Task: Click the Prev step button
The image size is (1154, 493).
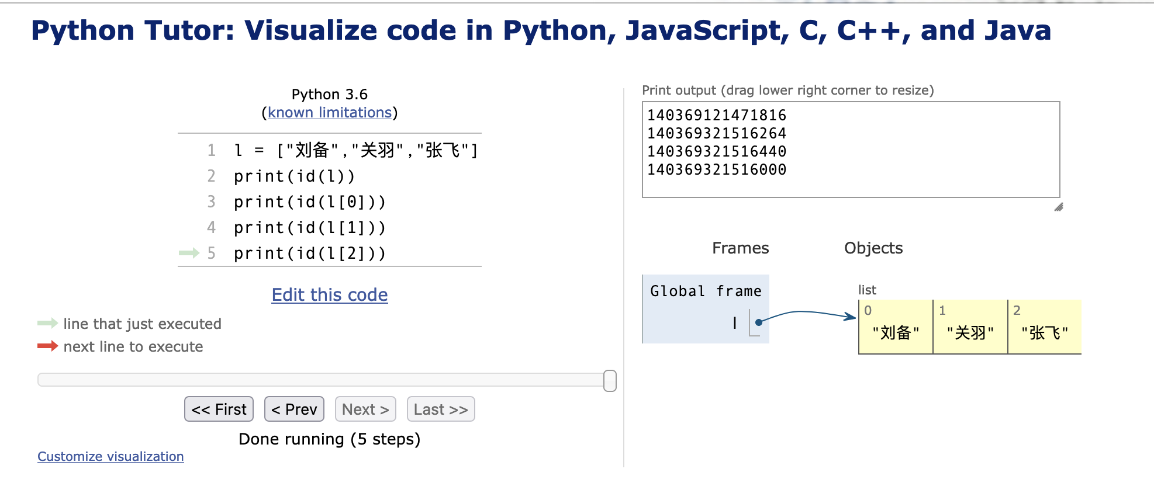Action: 294,409
